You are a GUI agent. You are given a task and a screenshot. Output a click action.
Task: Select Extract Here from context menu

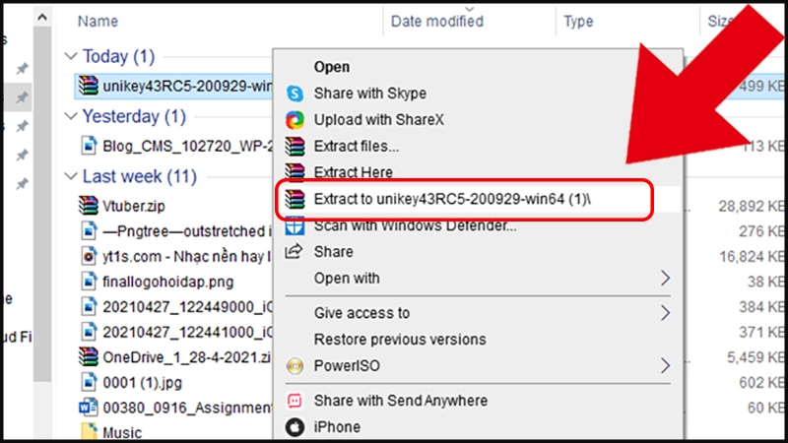(x=353, y=173)
